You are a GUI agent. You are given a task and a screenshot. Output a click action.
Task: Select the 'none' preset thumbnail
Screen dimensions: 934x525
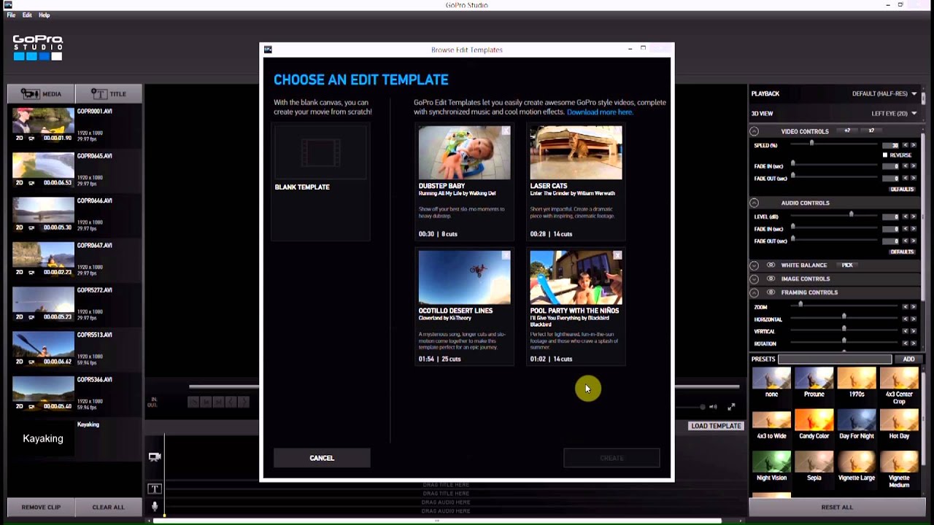pyautogui.click(x=771, y=378)
